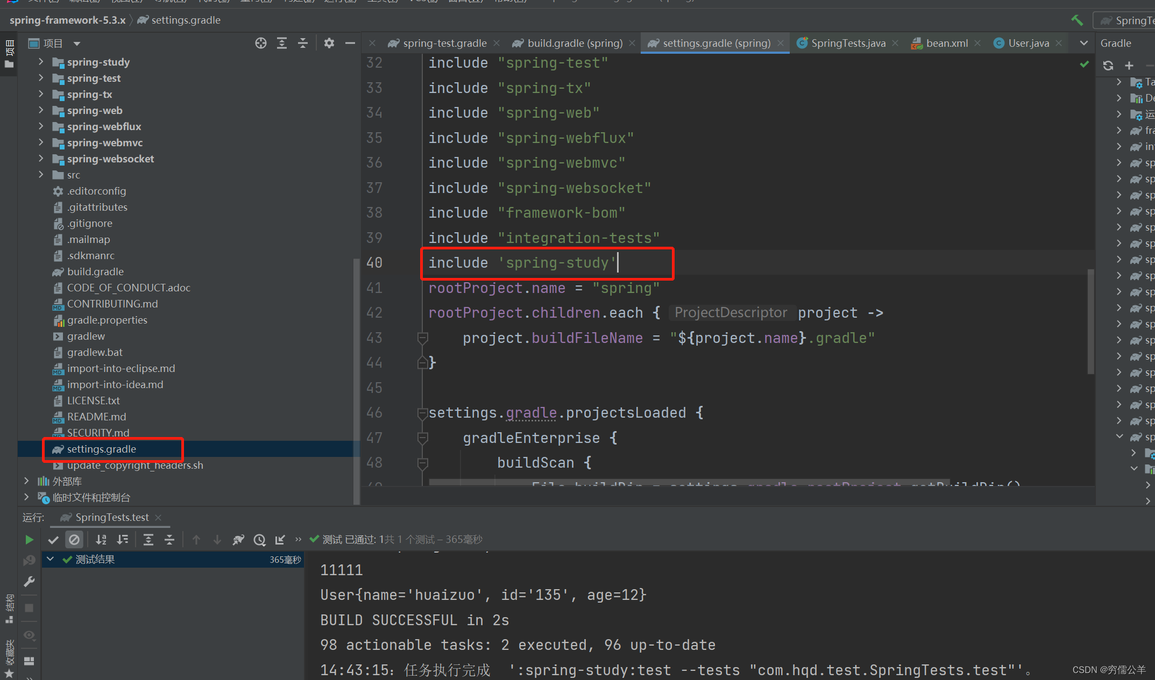This screenshot has height=680, width=1155.
Task: Open the build.gradle (spring) tab
Action: 574,43
